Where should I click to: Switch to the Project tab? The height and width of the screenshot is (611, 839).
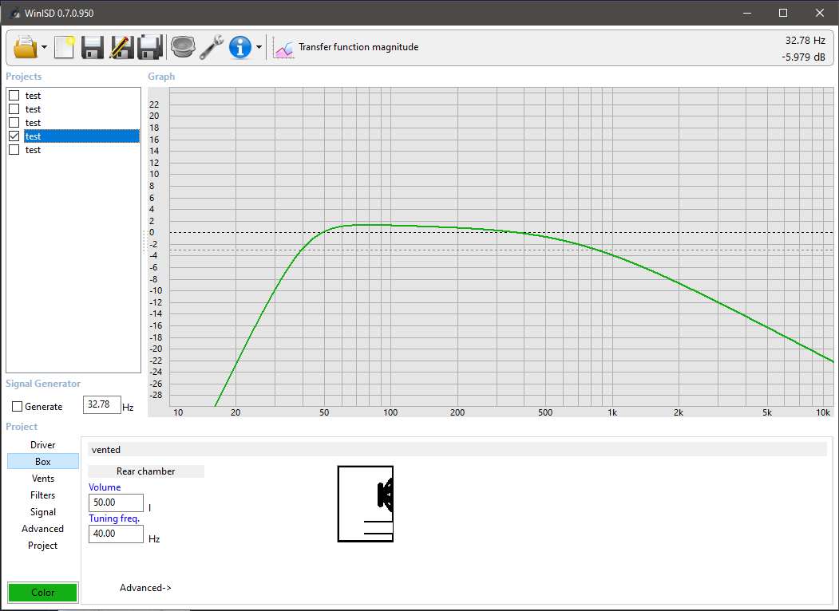pos(43,546)
